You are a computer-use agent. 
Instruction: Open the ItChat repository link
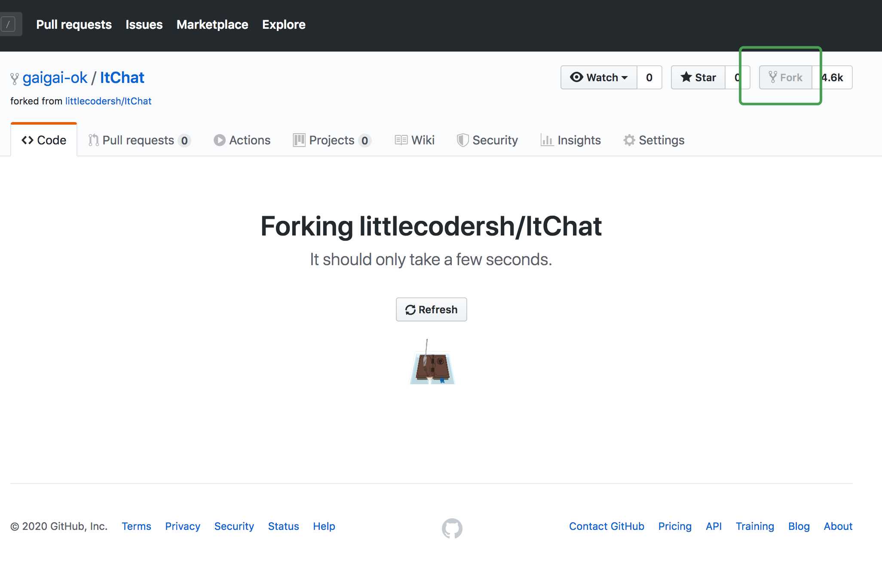[x=122, y=77]
